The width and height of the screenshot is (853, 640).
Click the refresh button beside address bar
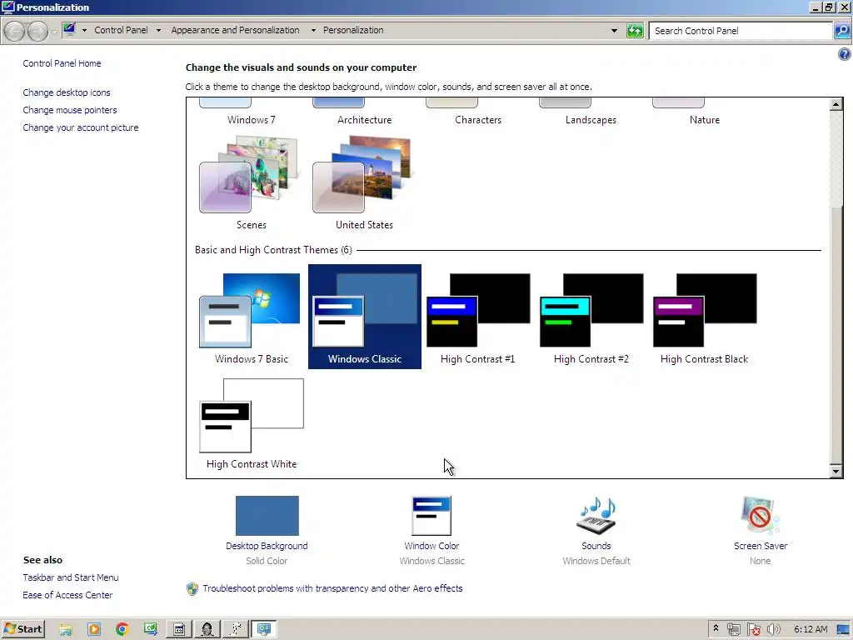coord(635,31)
